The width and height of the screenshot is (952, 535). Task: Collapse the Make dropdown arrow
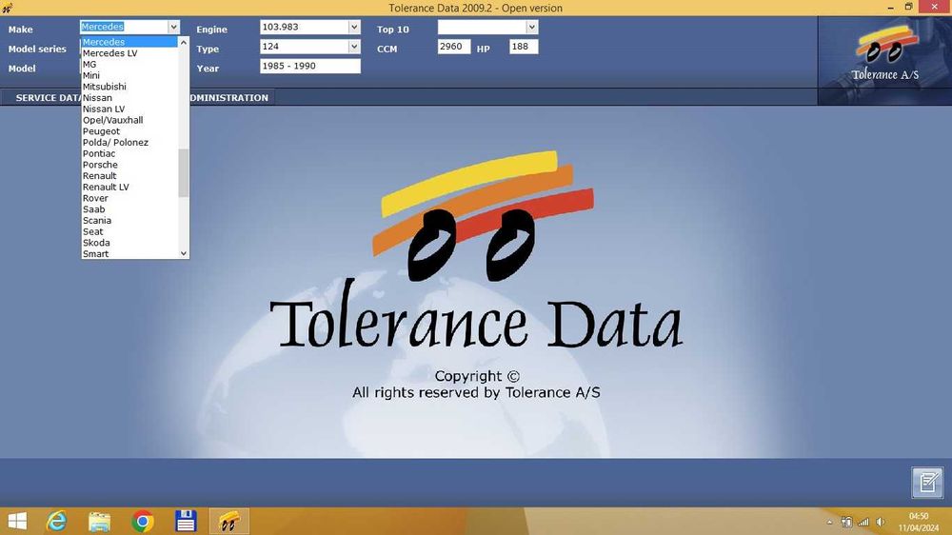[173, 27]
